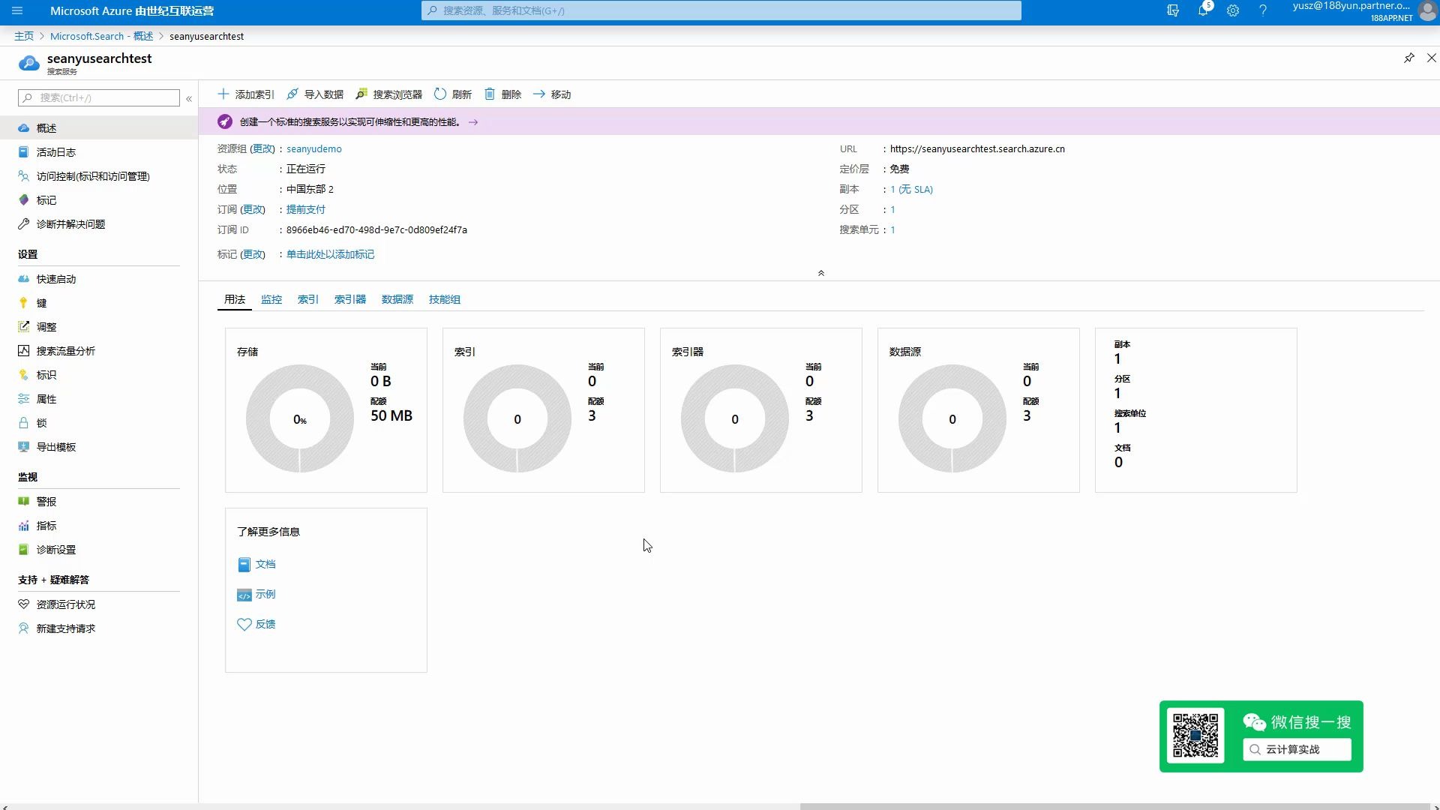The width and height of the screenshot is (1440, 810).
Task: Pin the blade to dashboard
Action: coord(1409,58)
